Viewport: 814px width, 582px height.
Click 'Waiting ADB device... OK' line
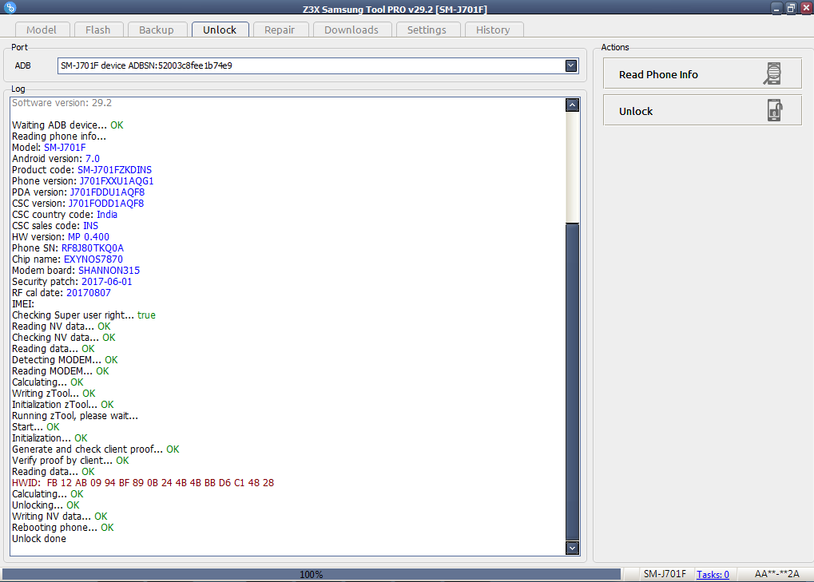(67, 125)
